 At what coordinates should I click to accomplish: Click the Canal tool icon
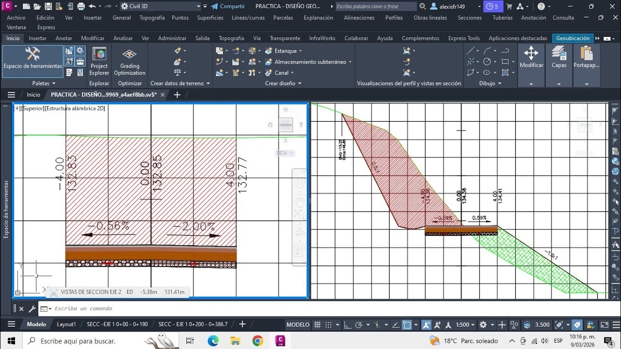(x=269, y=73)
